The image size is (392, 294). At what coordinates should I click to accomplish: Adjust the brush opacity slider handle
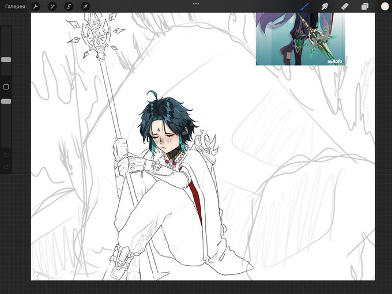click(x=6, y=101)
